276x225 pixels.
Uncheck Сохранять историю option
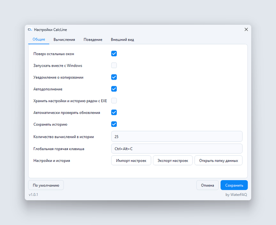[x=114, y=125]
